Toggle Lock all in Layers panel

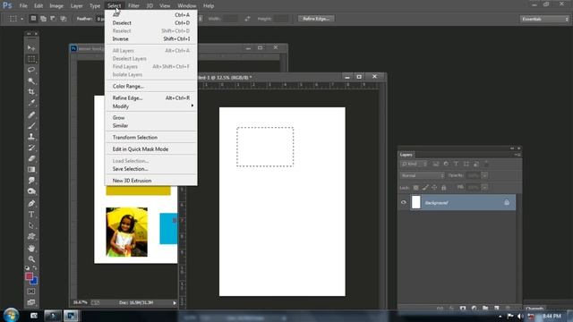pos(444,187)
